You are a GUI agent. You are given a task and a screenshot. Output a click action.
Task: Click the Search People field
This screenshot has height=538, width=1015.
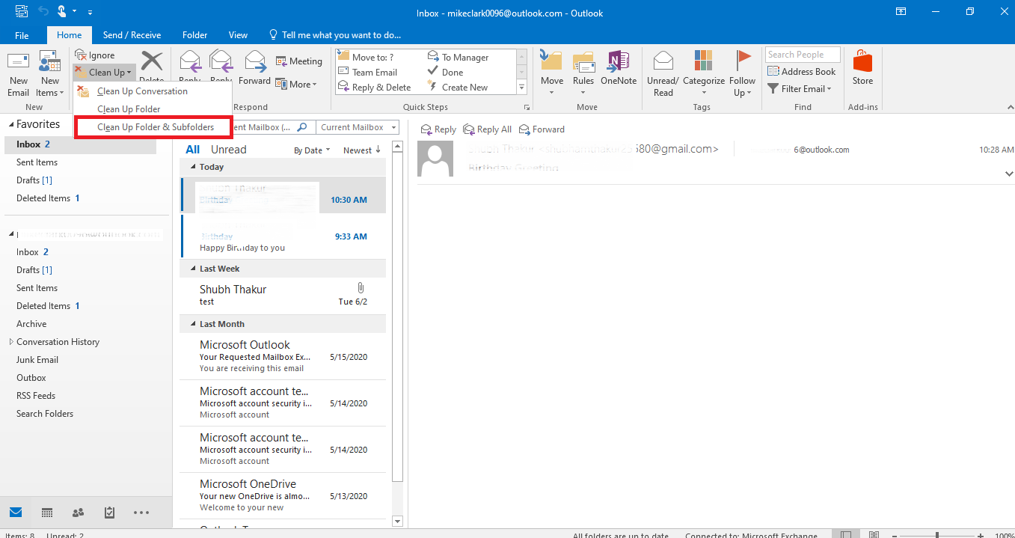803,55
